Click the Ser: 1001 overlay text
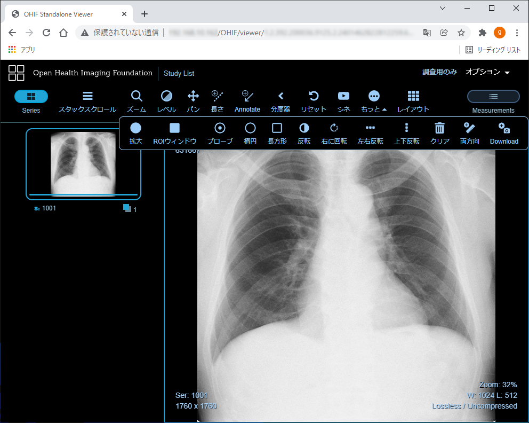Image resolution: width=529 pixels, height=423 pixels. (191, 395)
